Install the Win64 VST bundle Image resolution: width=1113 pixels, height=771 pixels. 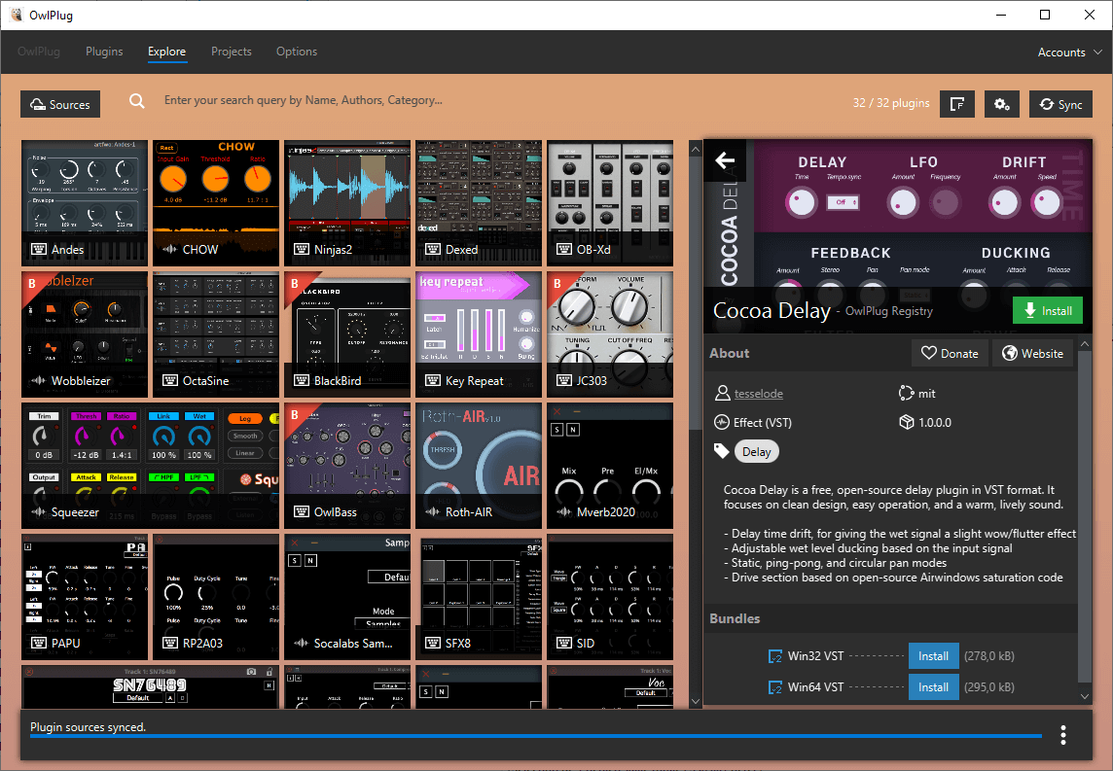pyautogui.click(x=933, y=686)
